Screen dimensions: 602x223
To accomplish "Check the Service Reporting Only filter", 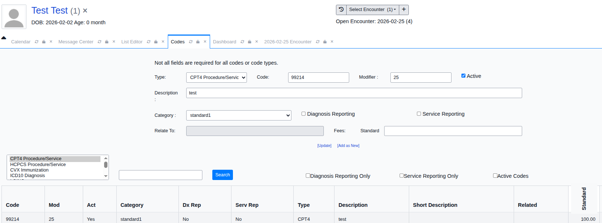I will click(401, 176).
